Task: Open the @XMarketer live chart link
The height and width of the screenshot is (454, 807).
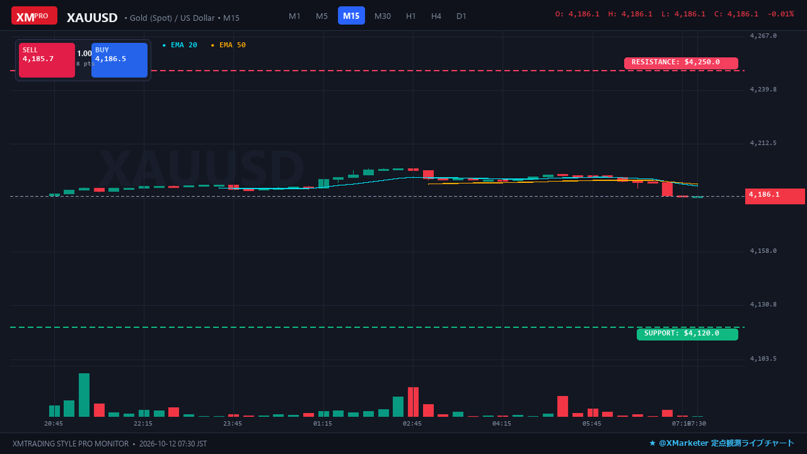Action: [x=722, y=444]
